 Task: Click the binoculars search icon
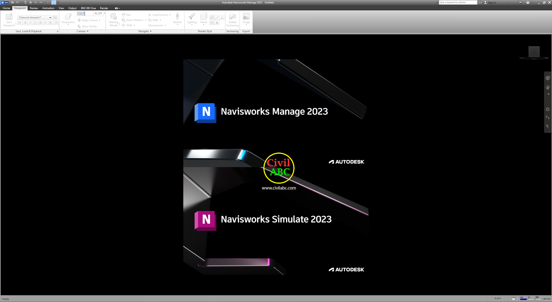[x=480, y=2]
